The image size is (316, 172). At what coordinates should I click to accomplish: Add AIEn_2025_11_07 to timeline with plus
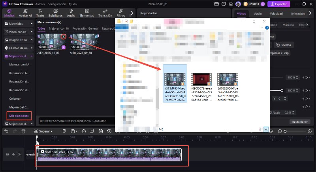(x=64, y=47)
